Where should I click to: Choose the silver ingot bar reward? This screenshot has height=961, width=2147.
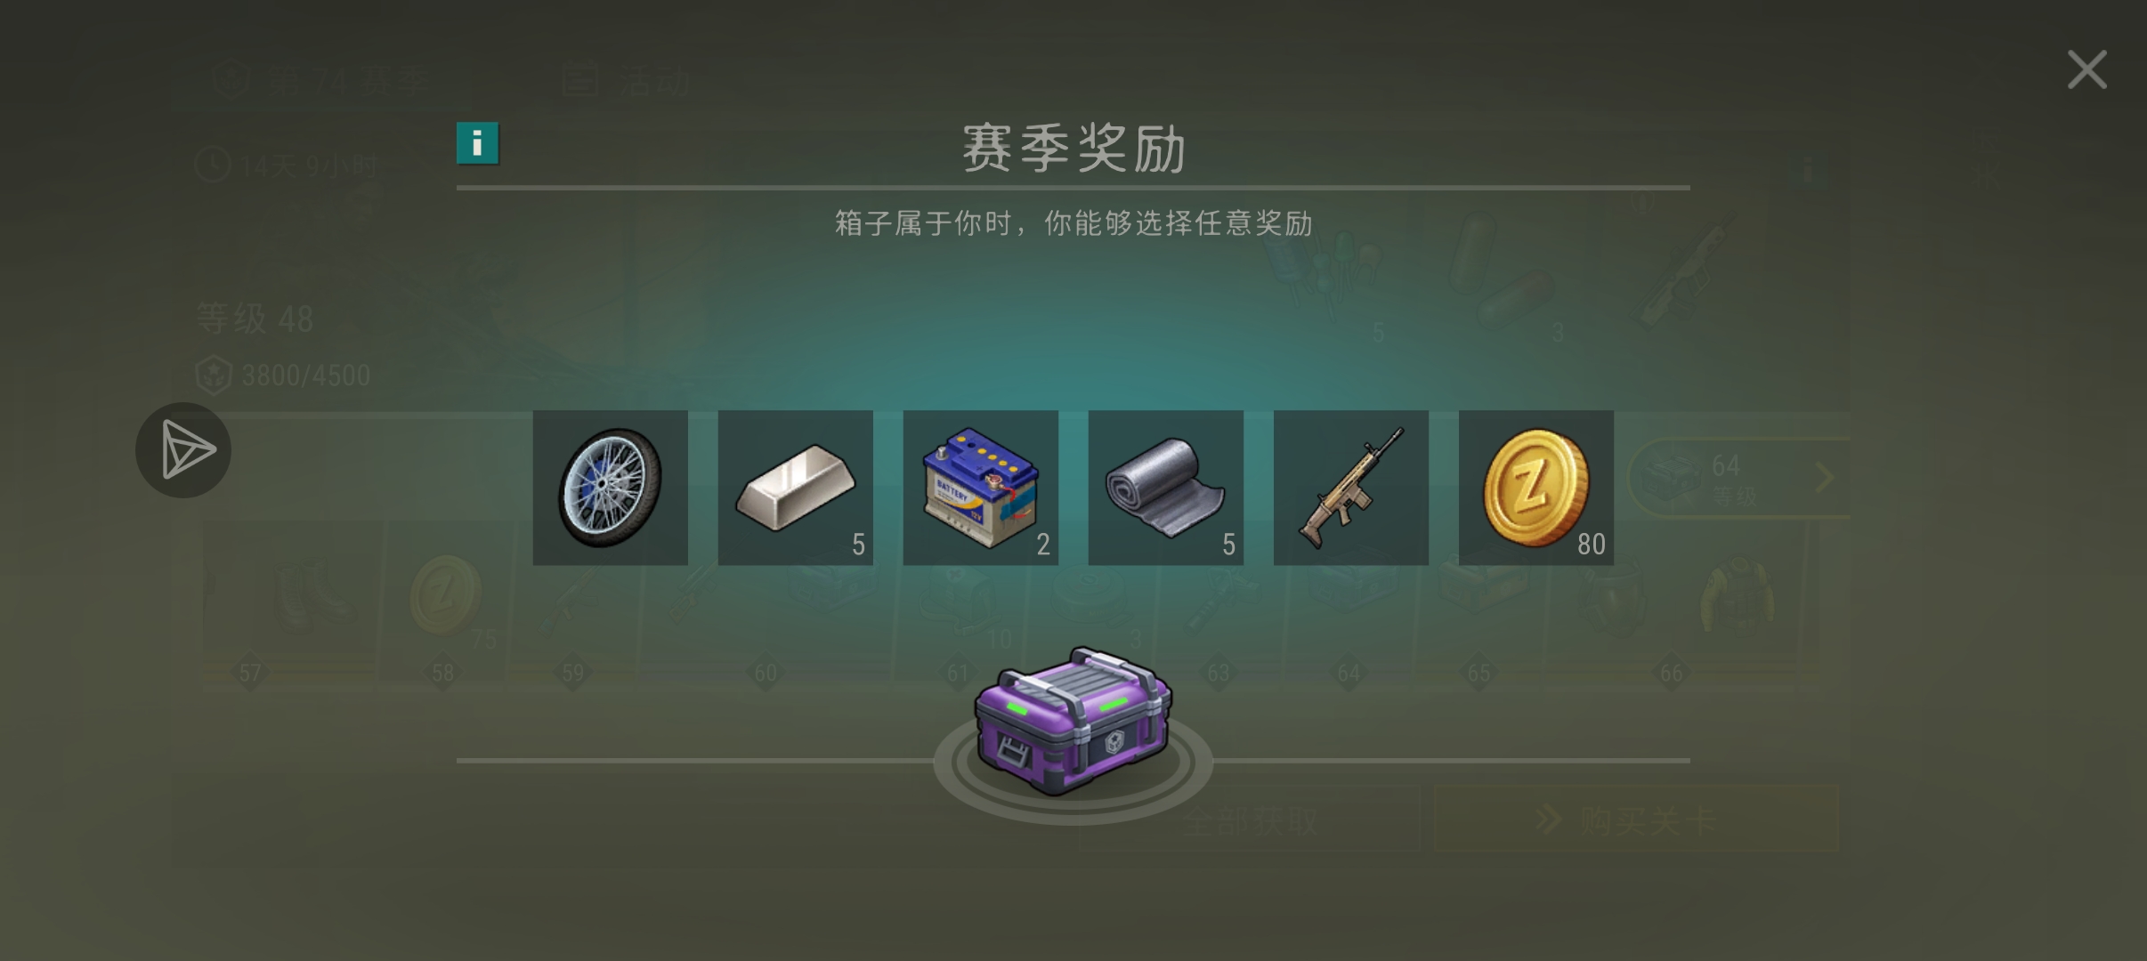pos(795,488)
